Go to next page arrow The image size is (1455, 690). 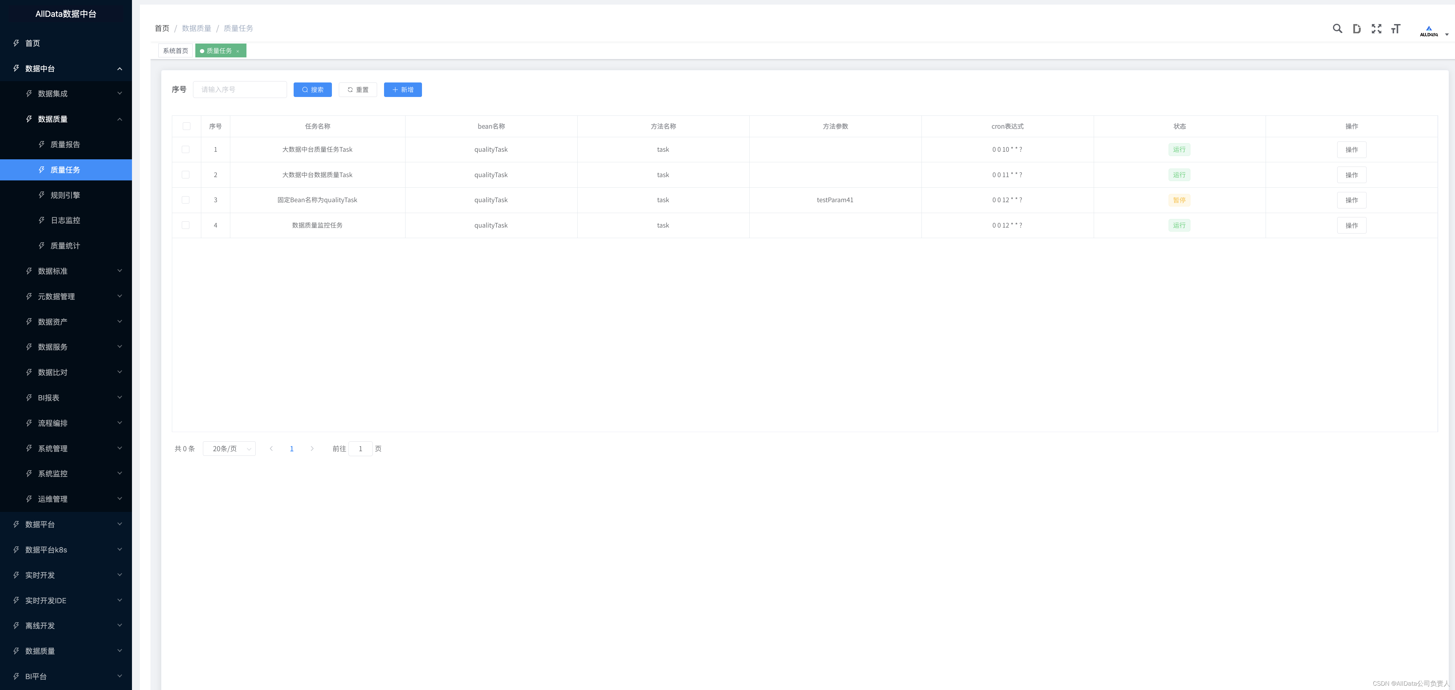(x=312, y=449)
